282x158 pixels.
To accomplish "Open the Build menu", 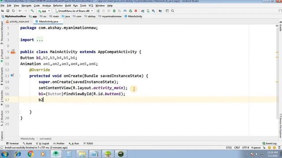I will (68, 6).
